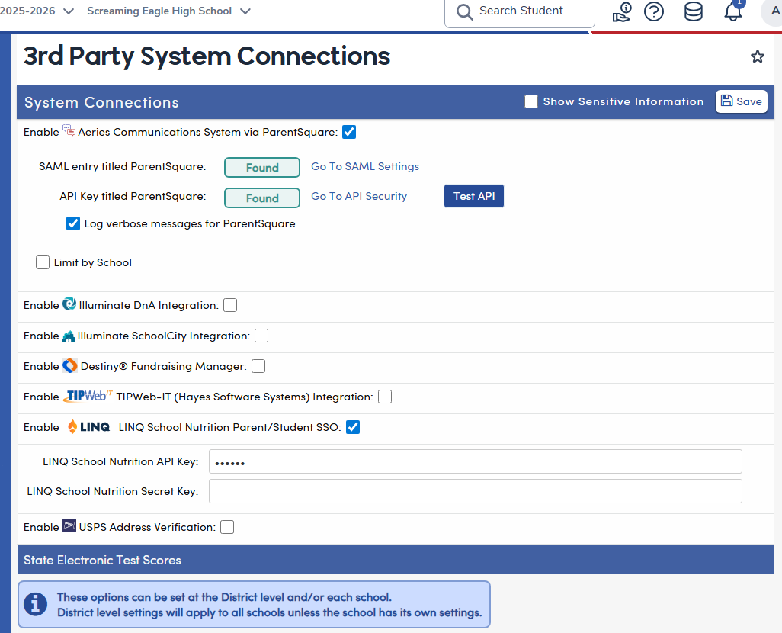Viewport: 782px width, 633px height.
Task: Click the 3rd Party System Connections title
Action: [207, 56]
